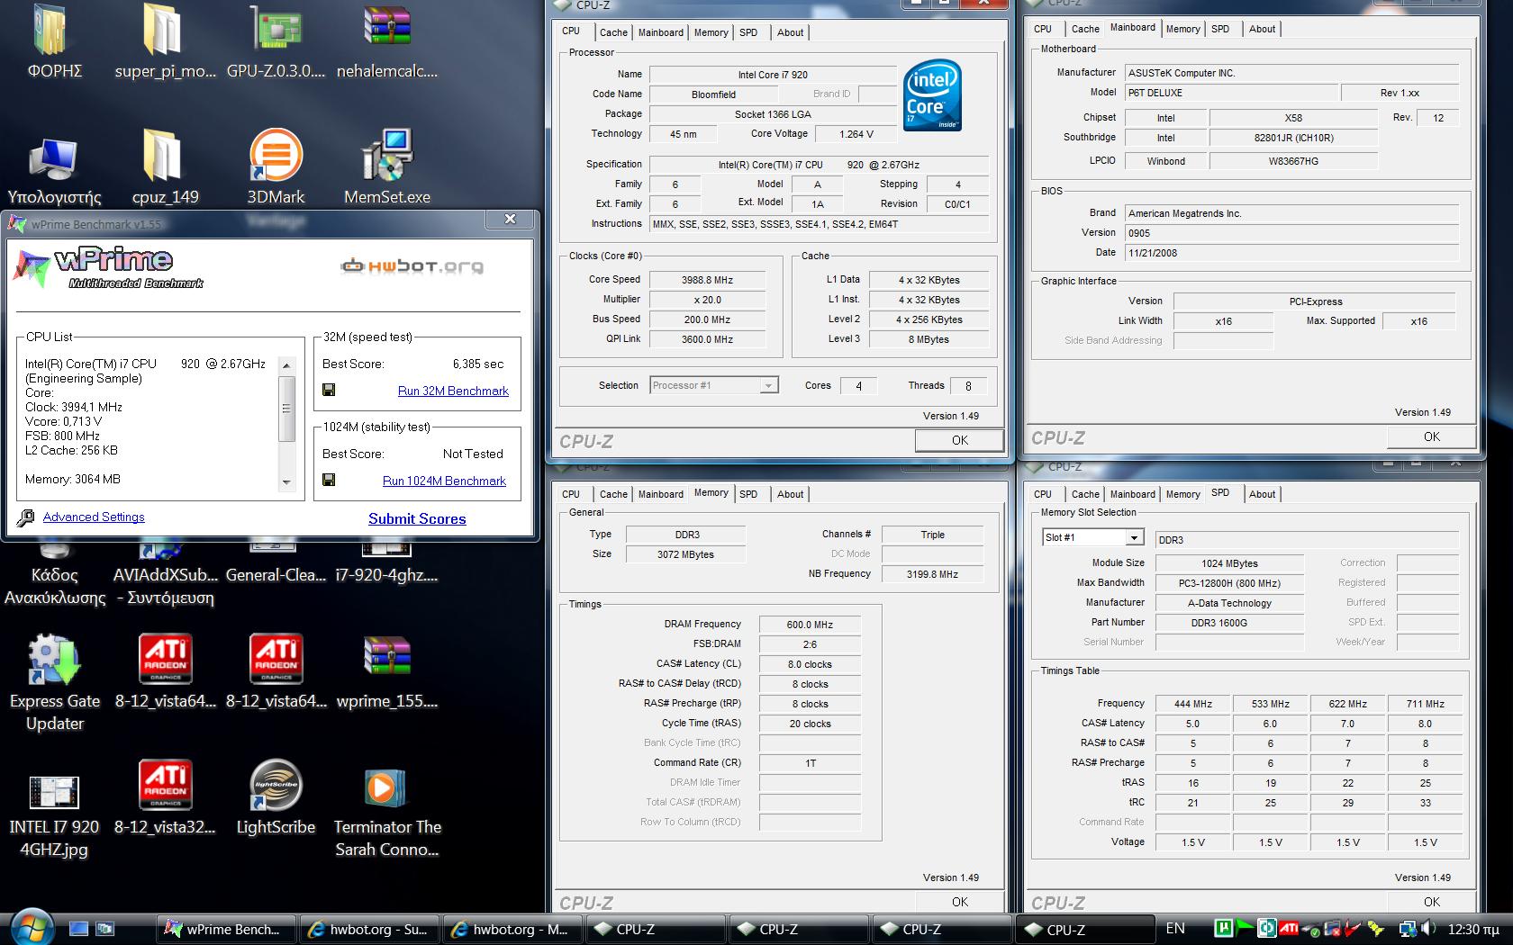This screenshot has width=1513, height=945.
Task: Click the EN language indicator
Action: (x=1175, y=928)
